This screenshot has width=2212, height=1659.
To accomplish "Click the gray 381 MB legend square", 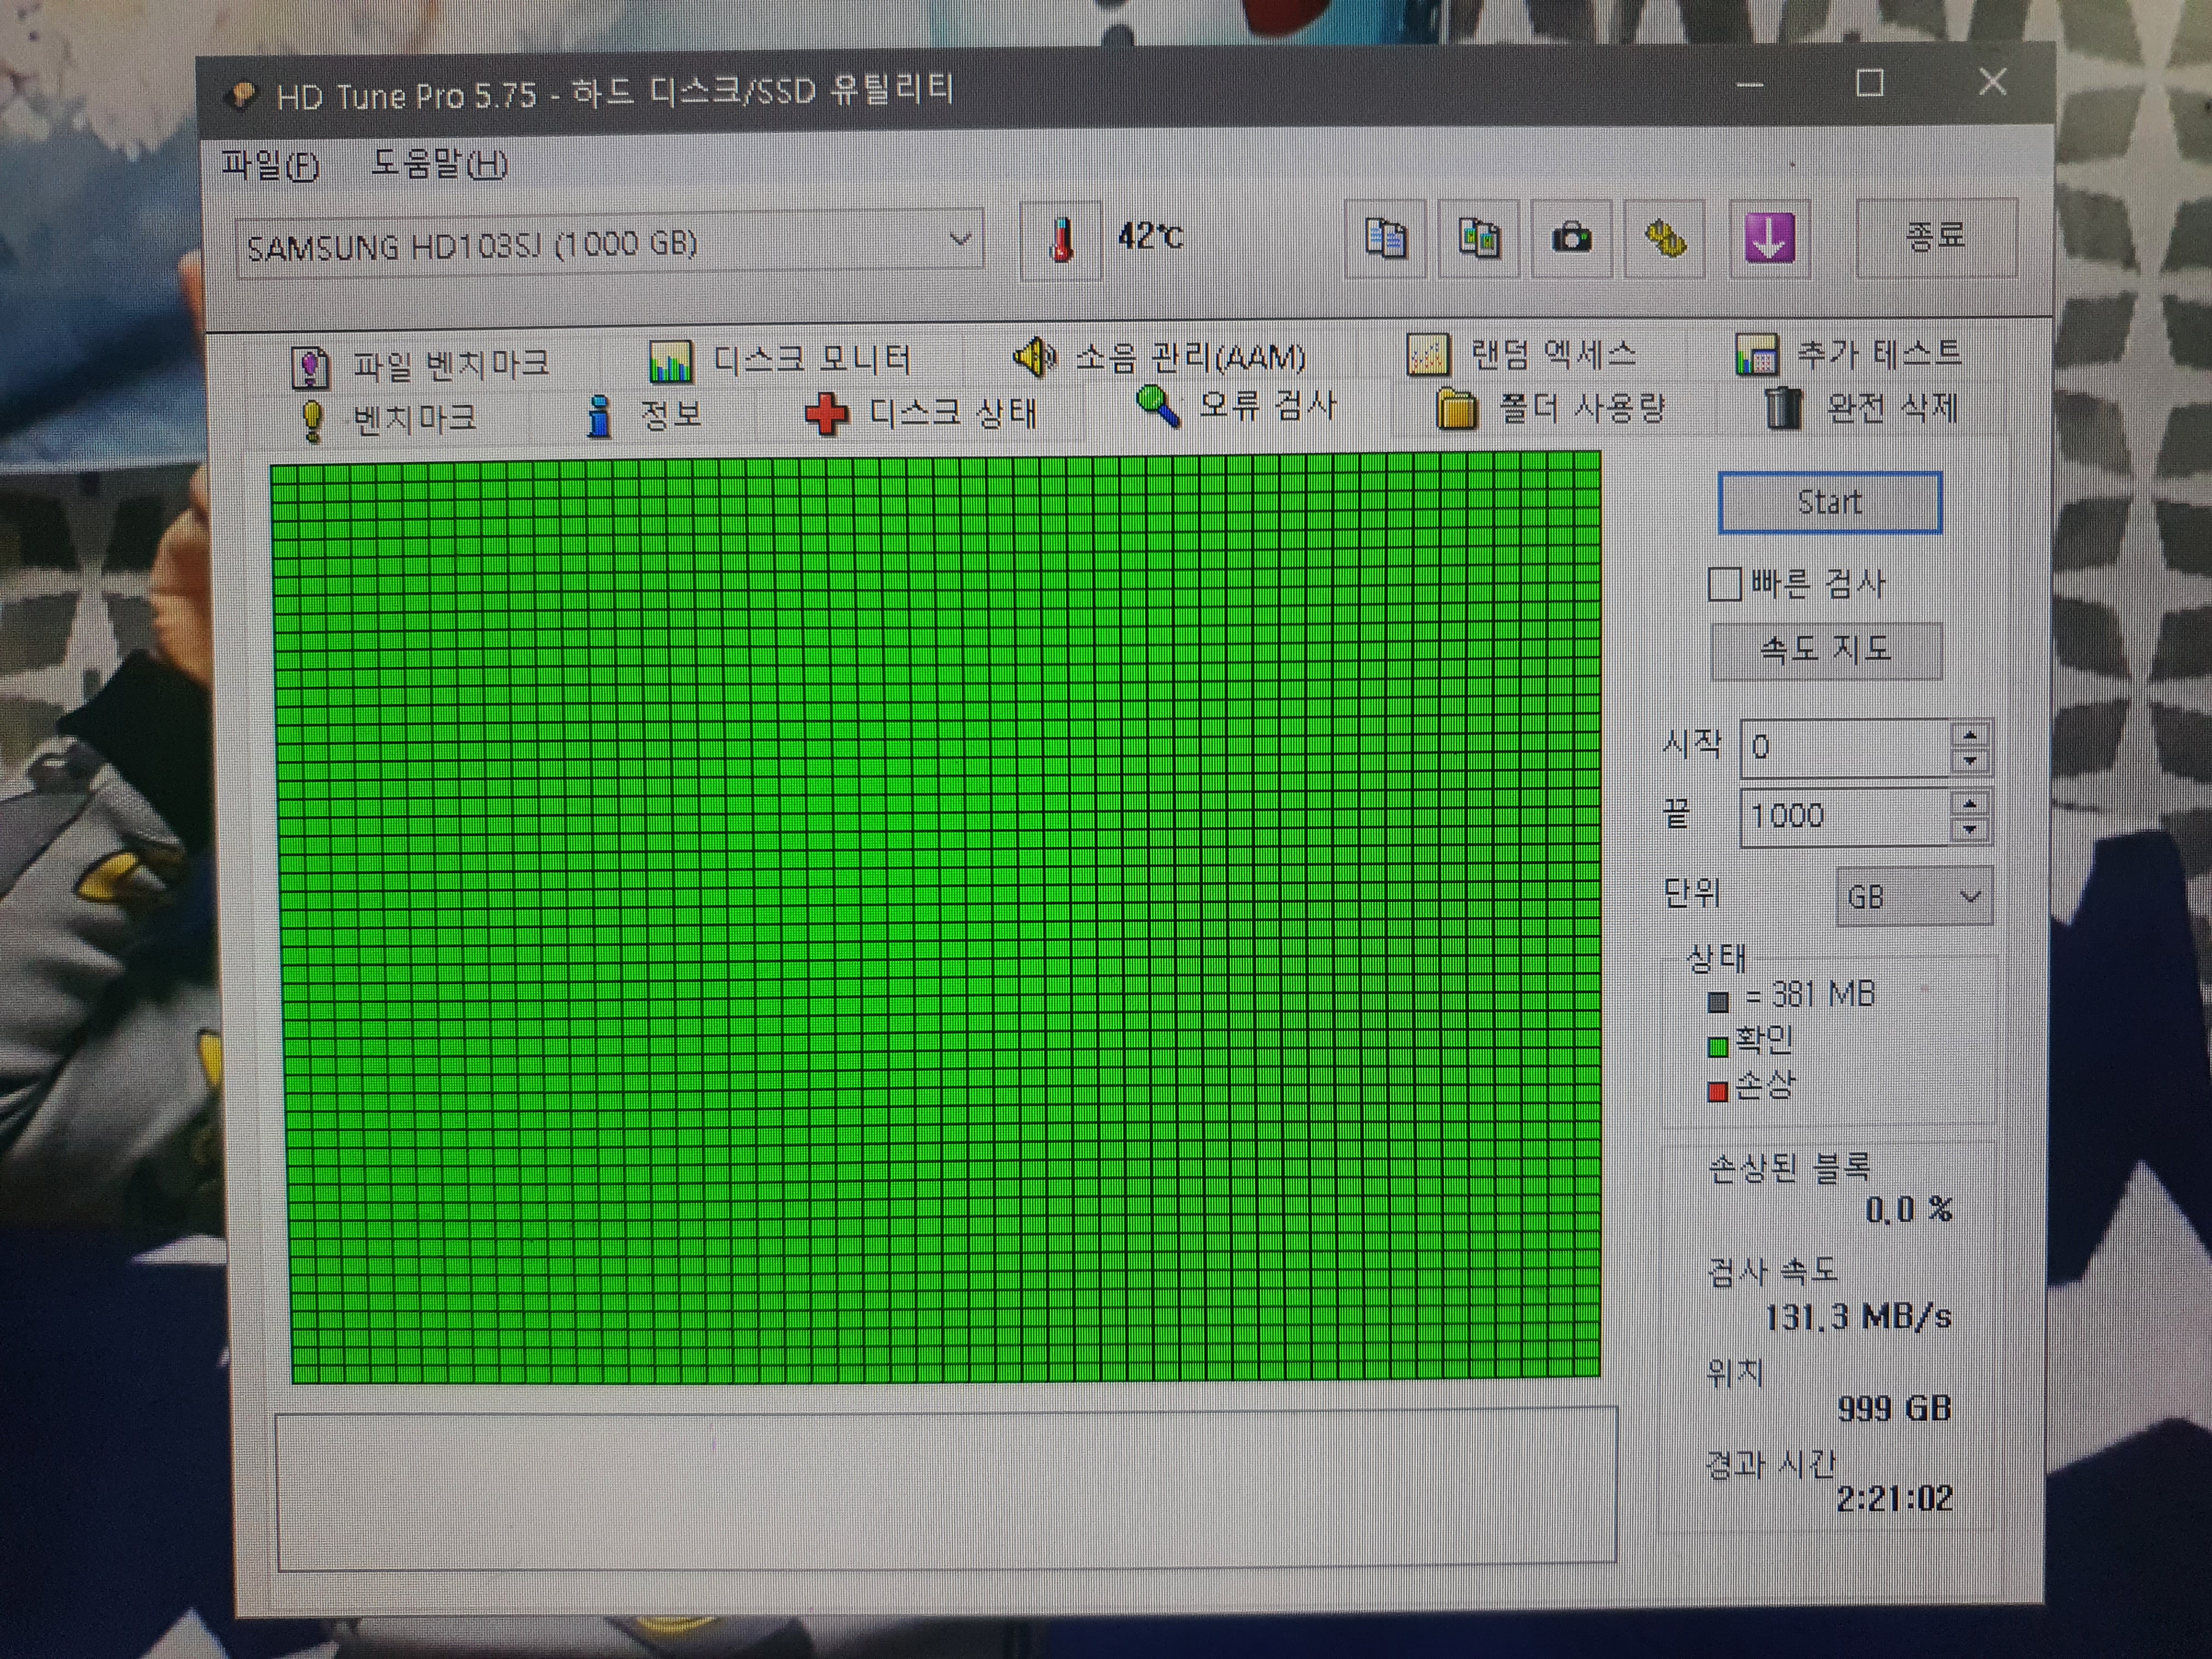I will 1718,1001.
